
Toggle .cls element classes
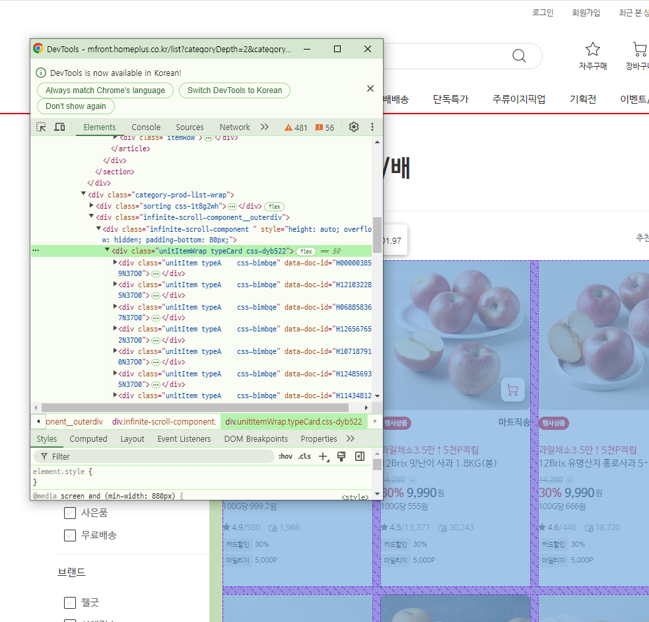pyautogui.click(x=304, y=456)
